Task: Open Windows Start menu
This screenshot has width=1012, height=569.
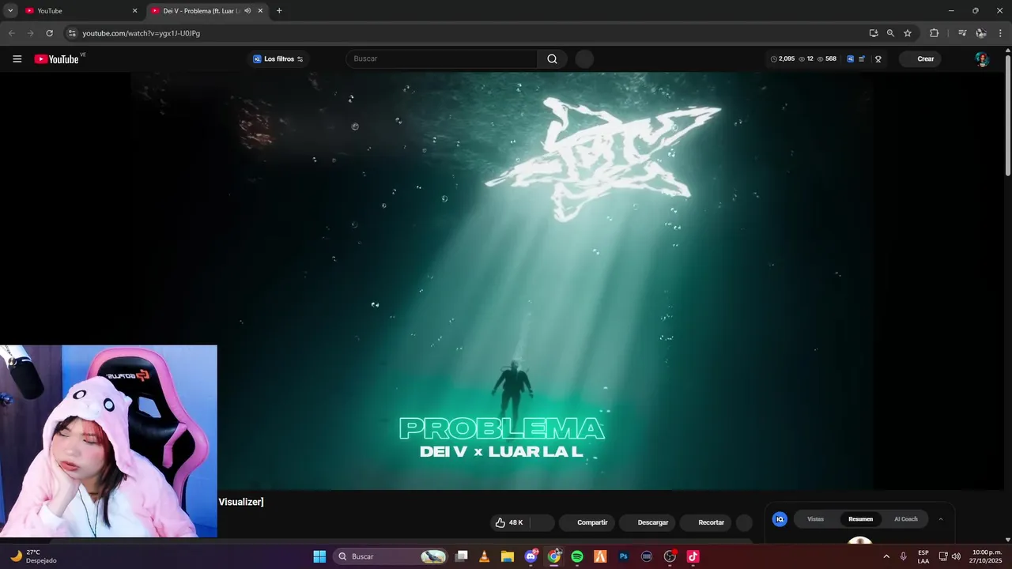Action: point(319,556)
